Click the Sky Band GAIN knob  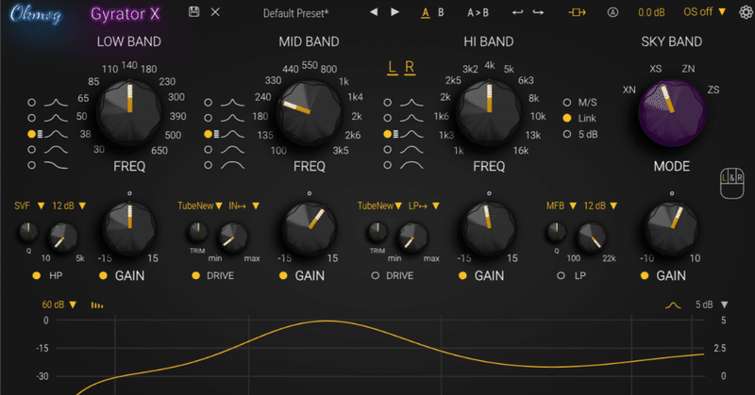click(x=671, y=228)
